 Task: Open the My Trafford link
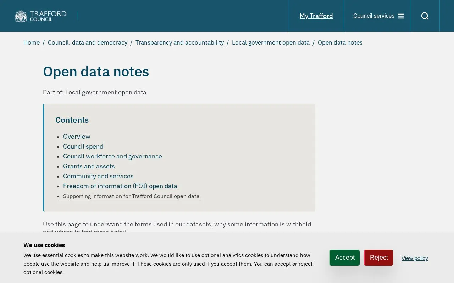point(316,16)
